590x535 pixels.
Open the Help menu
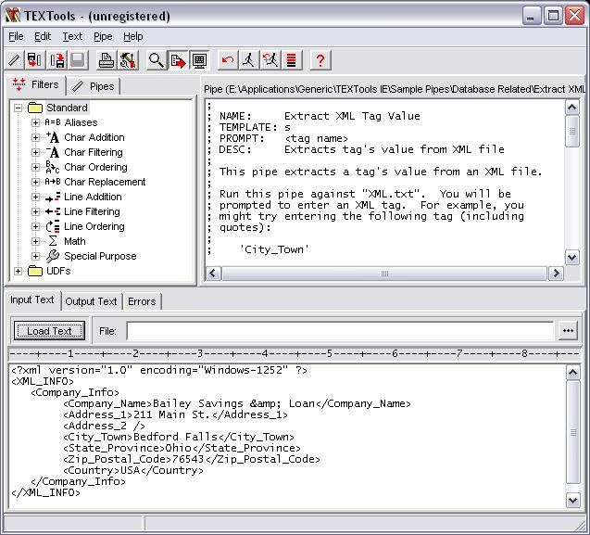point(132,36)
